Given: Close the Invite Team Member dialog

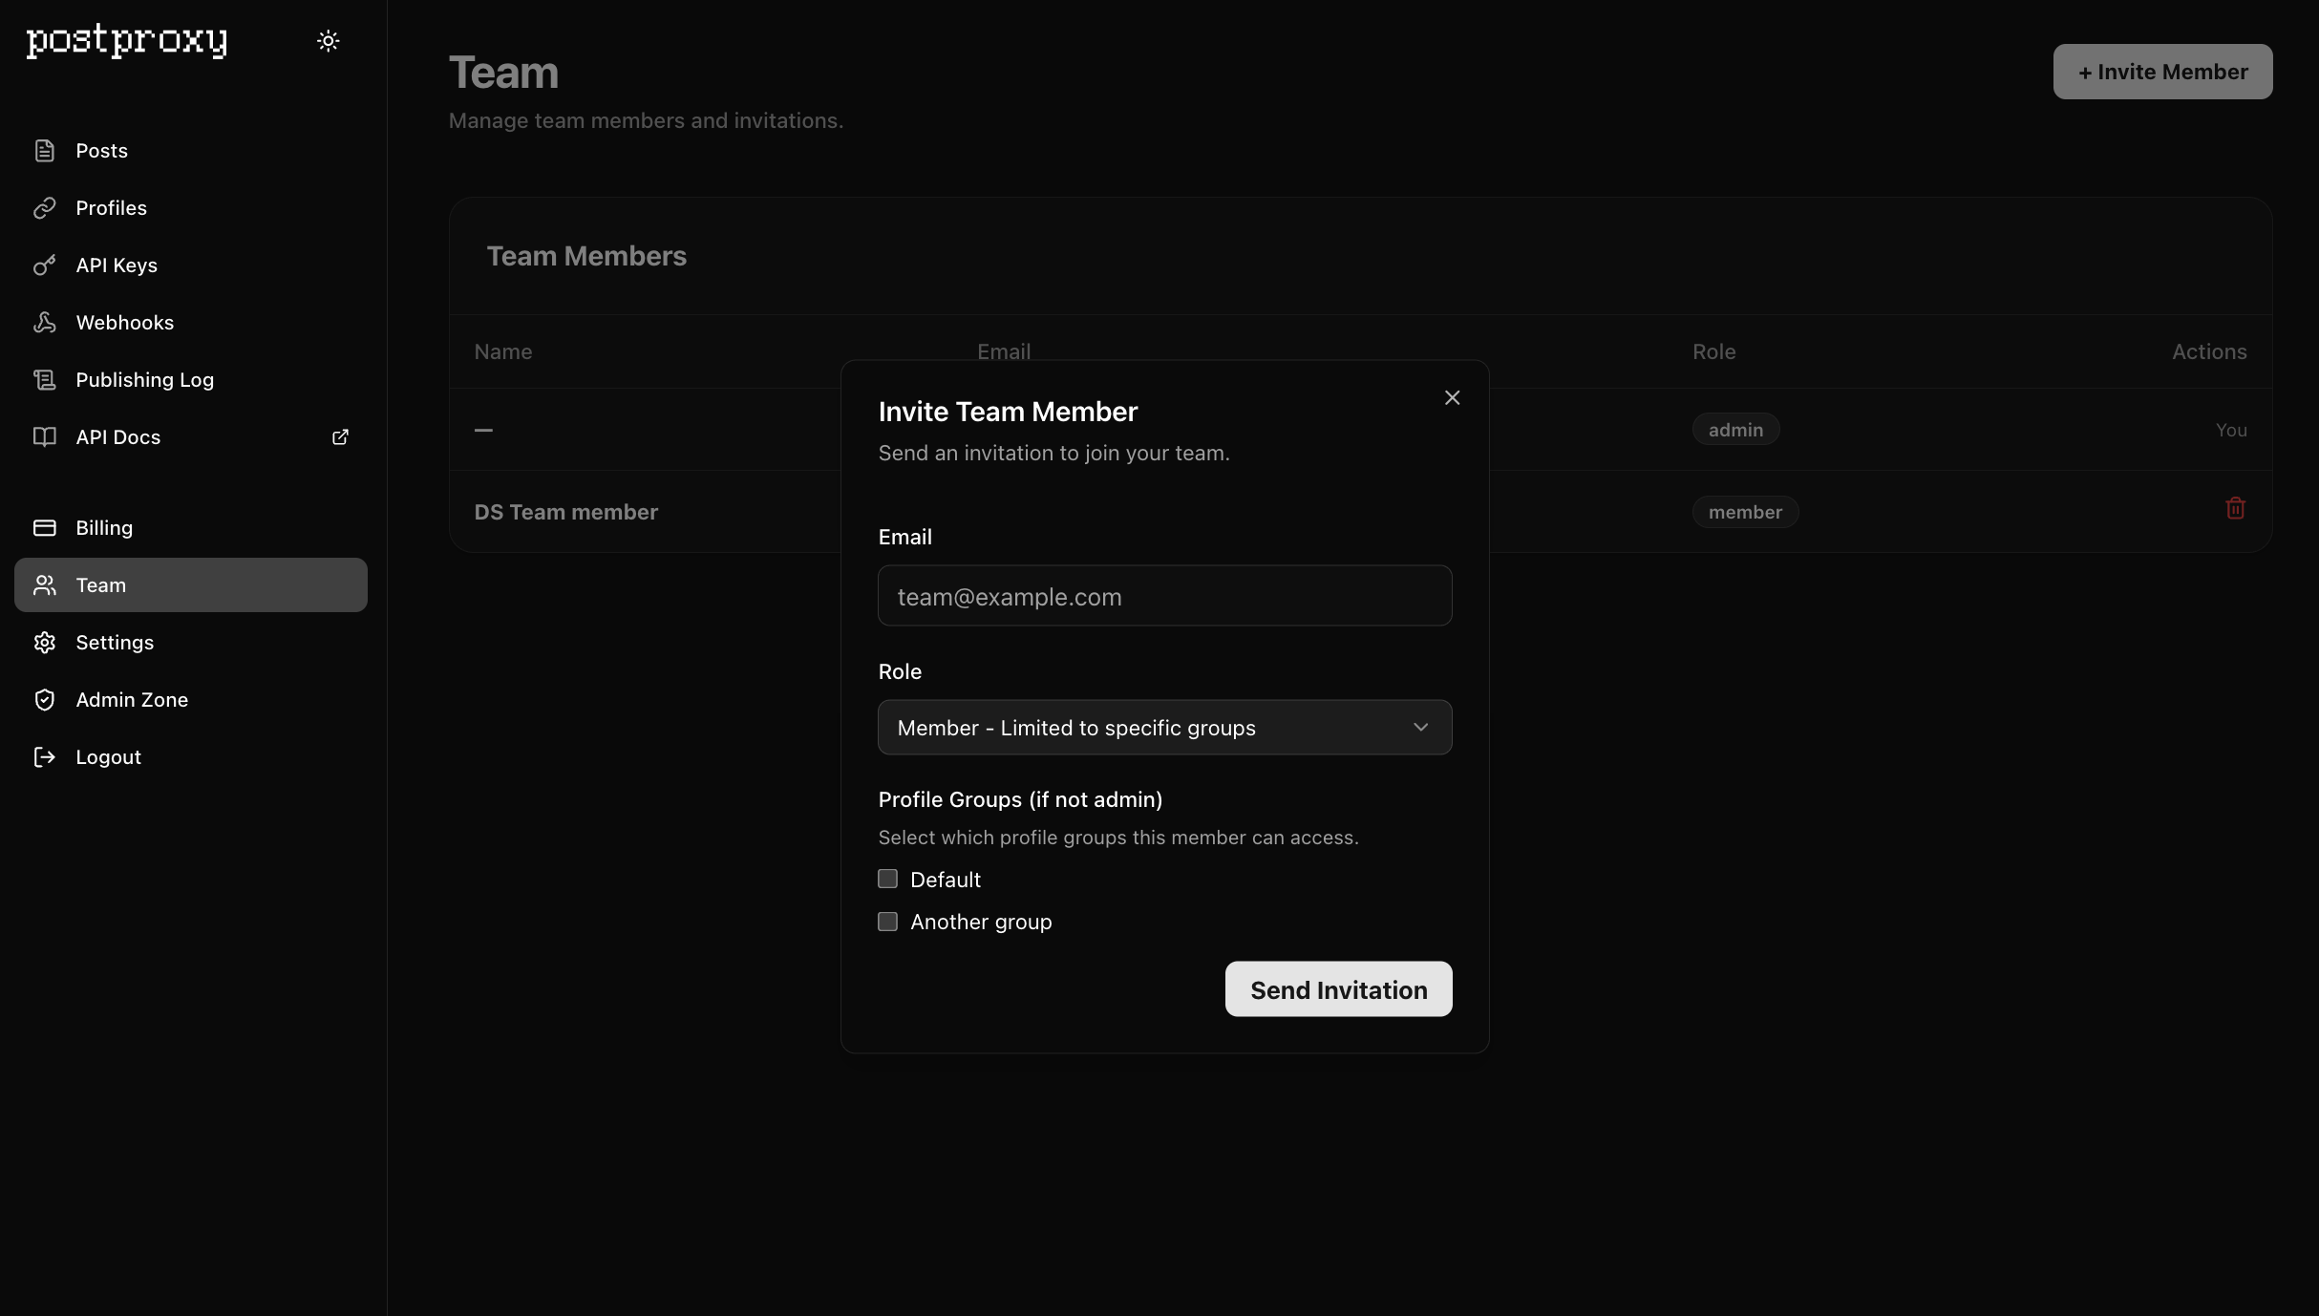Looking at the screenshot, I should tap(1452, 398).
